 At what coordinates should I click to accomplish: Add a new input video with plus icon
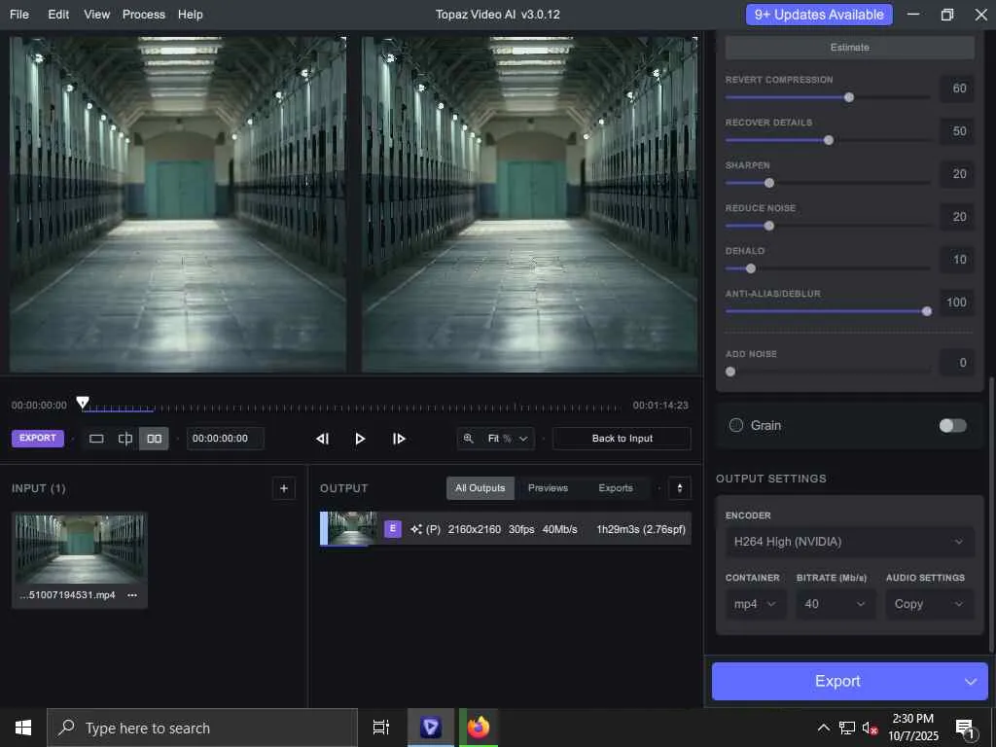pos(284,488)
